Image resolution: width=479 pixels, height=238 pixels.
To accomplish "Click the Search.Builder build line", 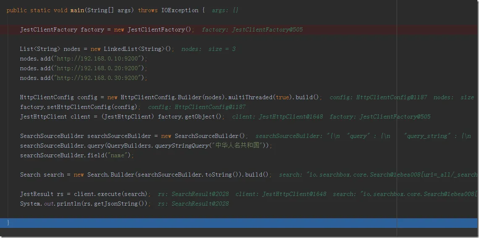I will tap(146, 175).
